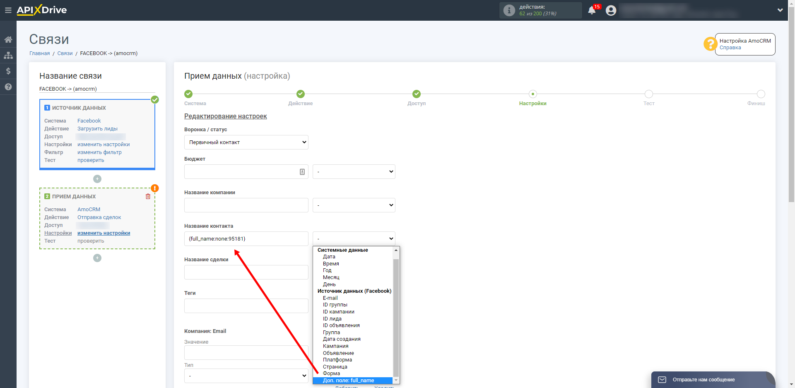Open the Название компании variable dropdown
The image size is (795, 388).
pos(354,205)
